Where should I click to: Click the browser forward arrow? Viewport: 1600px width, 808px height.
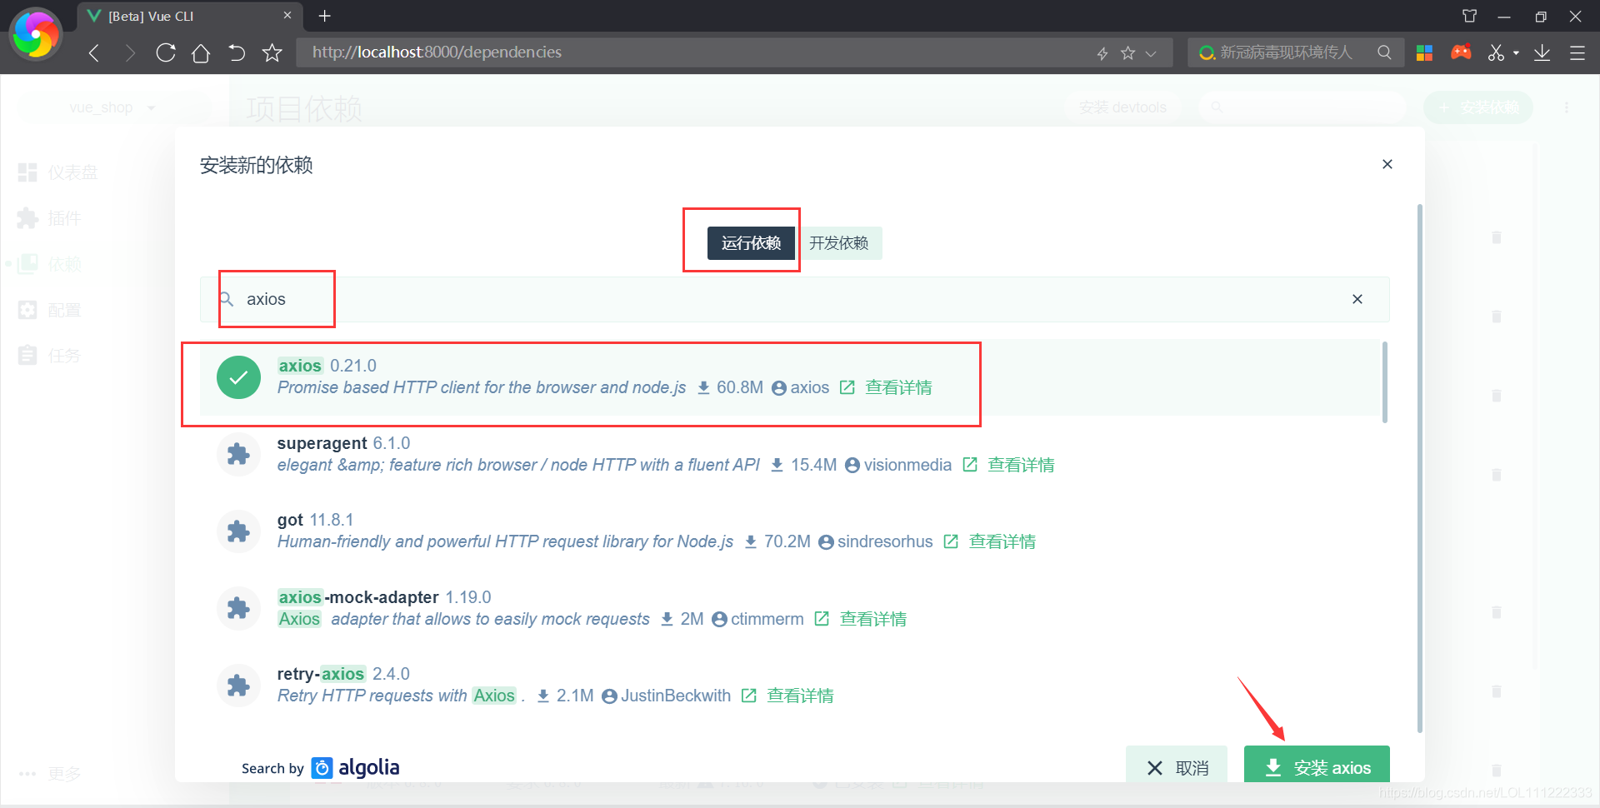point(130,53)
